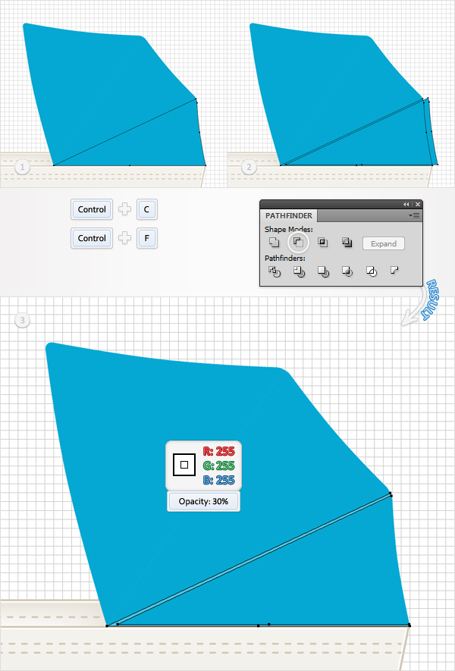This screenshot has width=455, height=671.
Task: Collapse the Pathfinder panel with double arrows
Action: click(406, 205)
